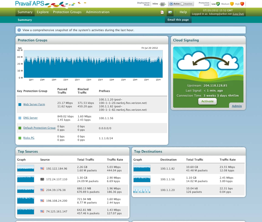The height and width of the screenshot is (222, 262).
Task: Click the Inline deployment mode icon
Action: 163,4
